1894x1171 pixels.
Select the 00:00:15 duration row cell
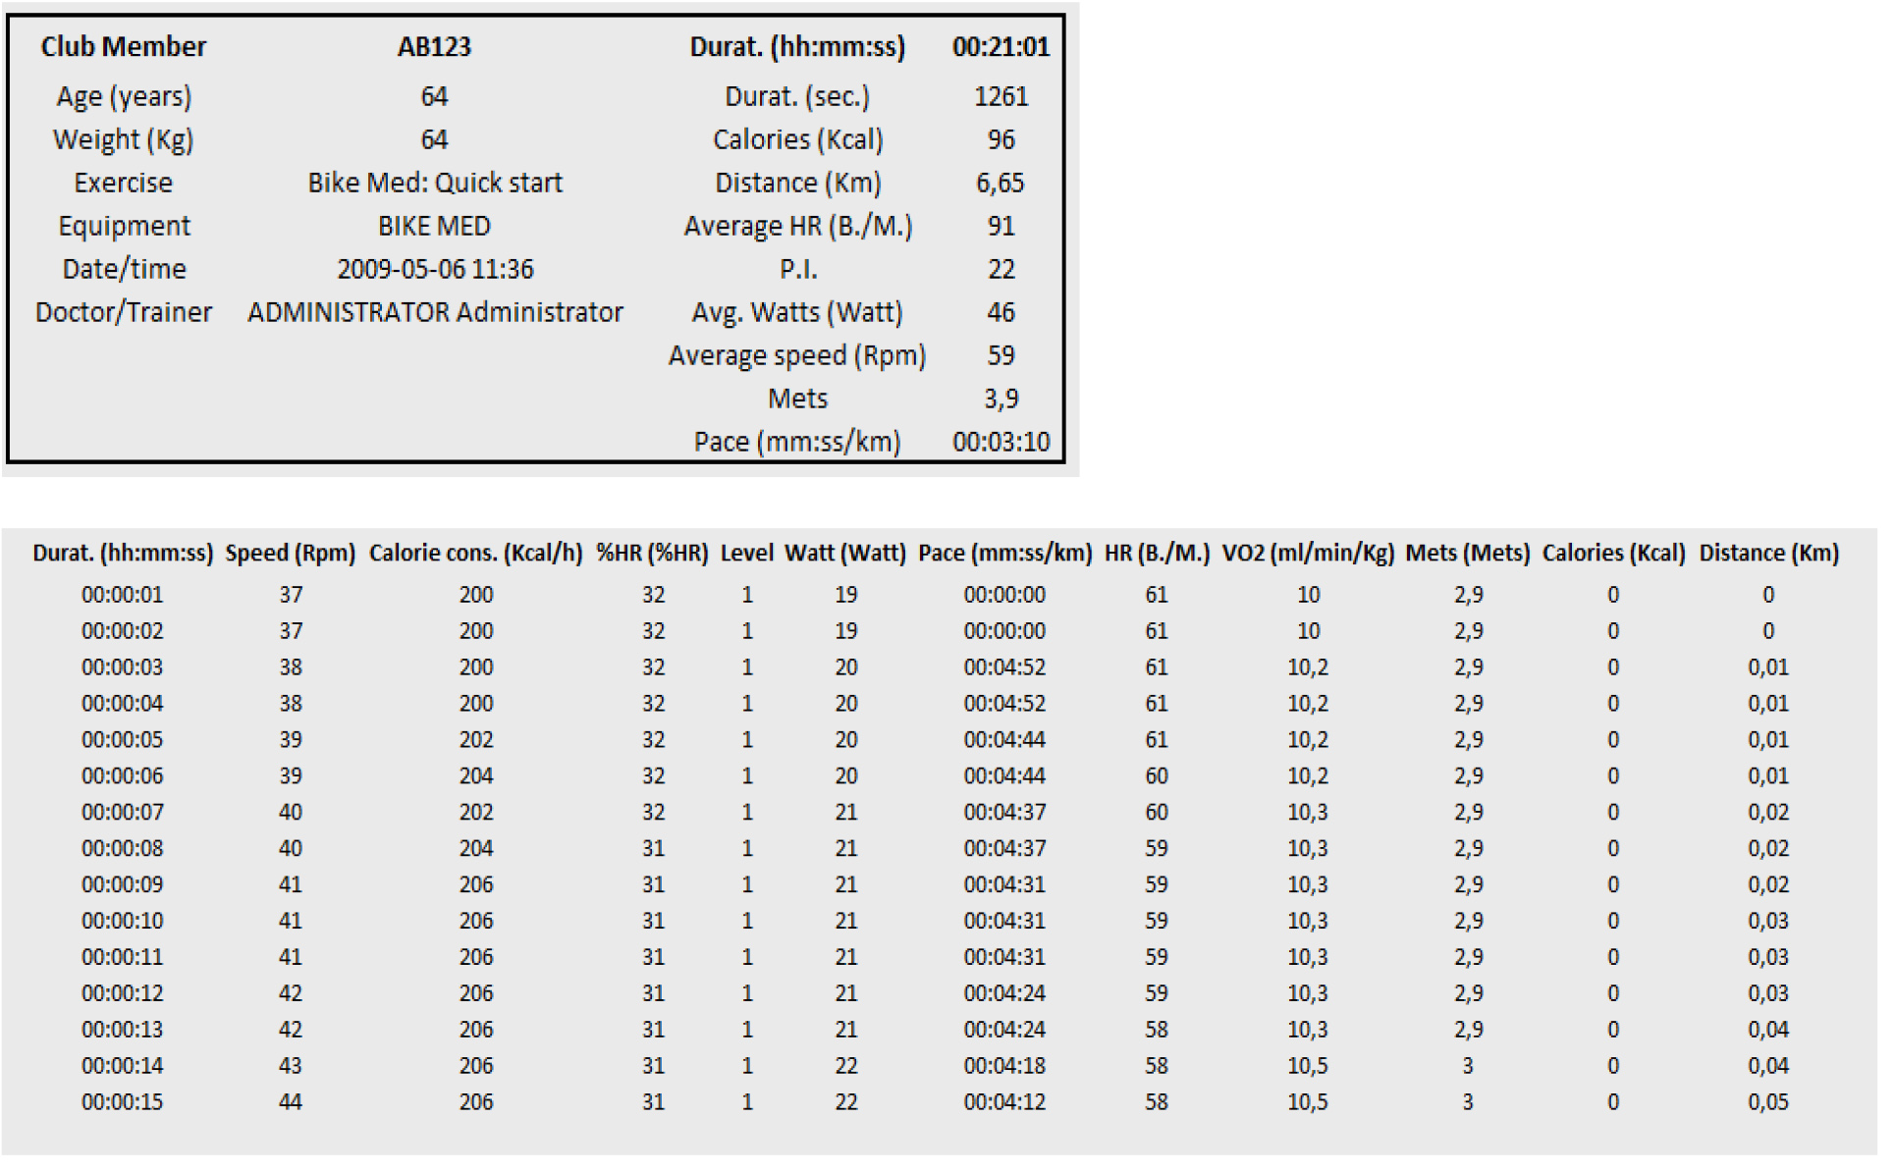coord(123,1103)
